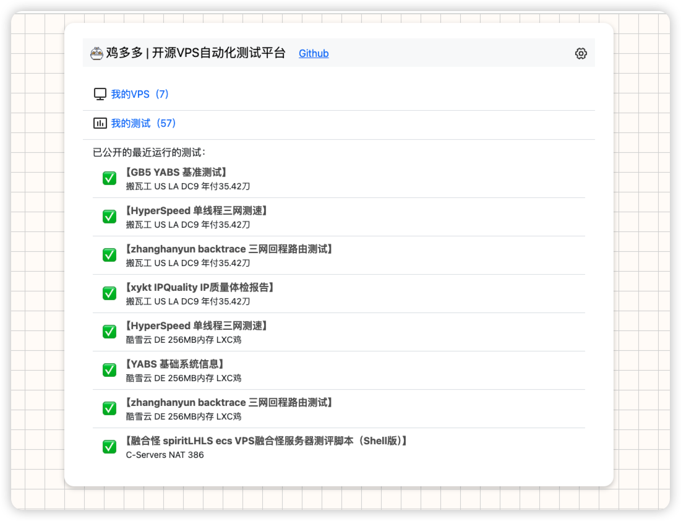
Task: Click the green checkmark beside GB5 YABS 基准测试
Action: click(x=109, y=178)
